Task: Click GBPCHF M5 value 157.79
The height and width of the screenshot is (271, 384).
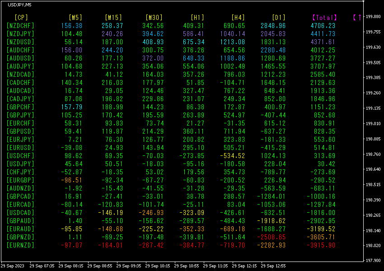Action: [72, 107]
